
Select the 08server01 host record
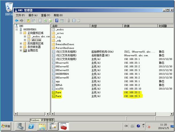112,63
